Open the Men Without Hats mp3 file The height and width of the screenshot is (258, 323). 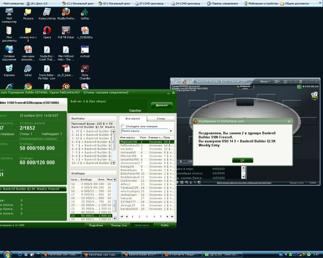pyautogui.click(x=66, y=53)
